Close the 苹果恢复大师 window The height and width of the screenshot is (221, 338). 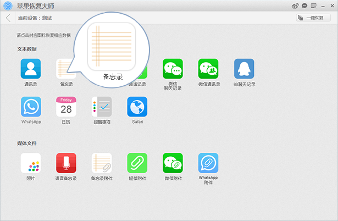[332, 6]
